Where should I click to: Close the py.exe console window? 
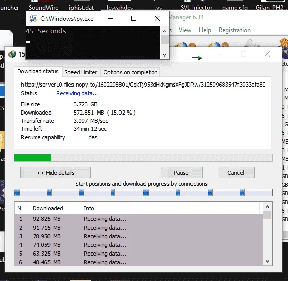(x=157, y=18)
